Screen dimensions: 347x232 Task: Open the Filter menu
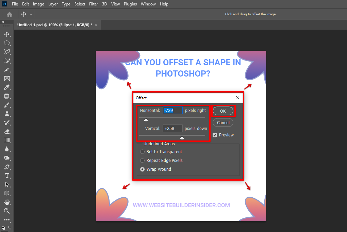click(x=94, y=4)
